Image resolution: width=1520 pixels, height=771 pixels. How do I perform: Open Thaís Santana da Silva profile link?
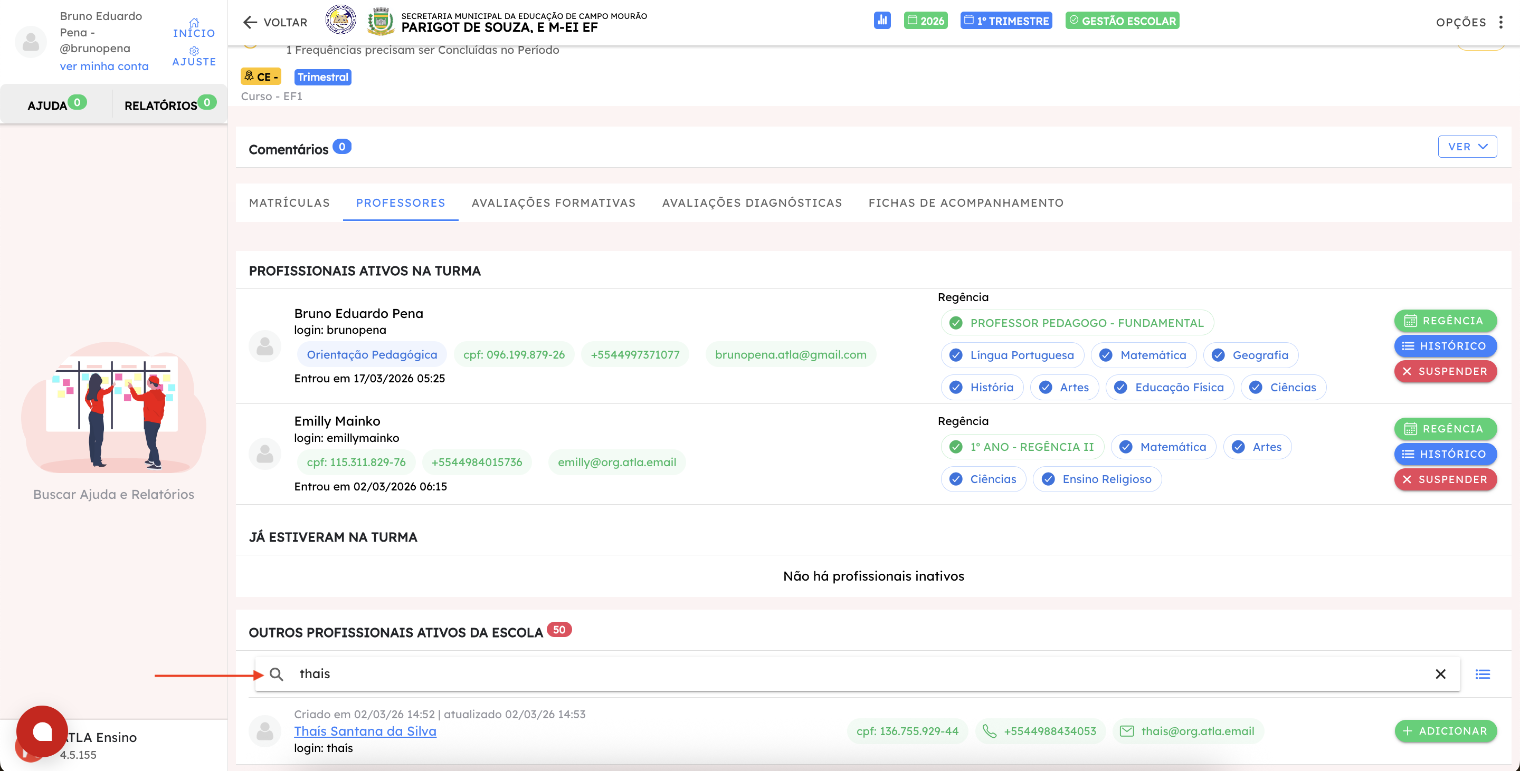(365, 731)
